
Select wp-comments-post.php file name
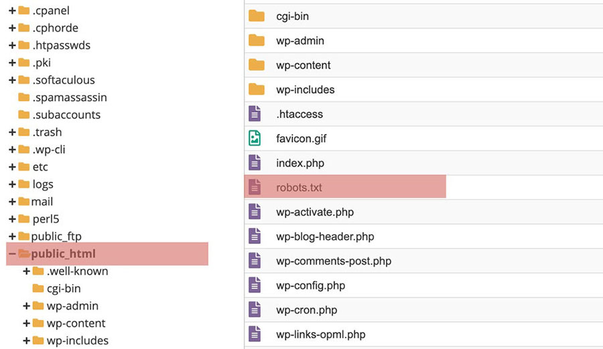point(334,261)
